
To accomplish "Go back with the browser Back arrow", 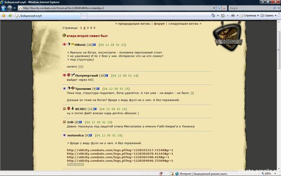I will coord(3,8).
